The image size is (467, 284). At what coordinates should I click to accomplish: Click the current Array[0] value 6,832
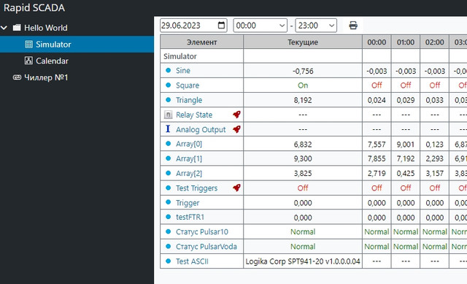tap(303, 145)
